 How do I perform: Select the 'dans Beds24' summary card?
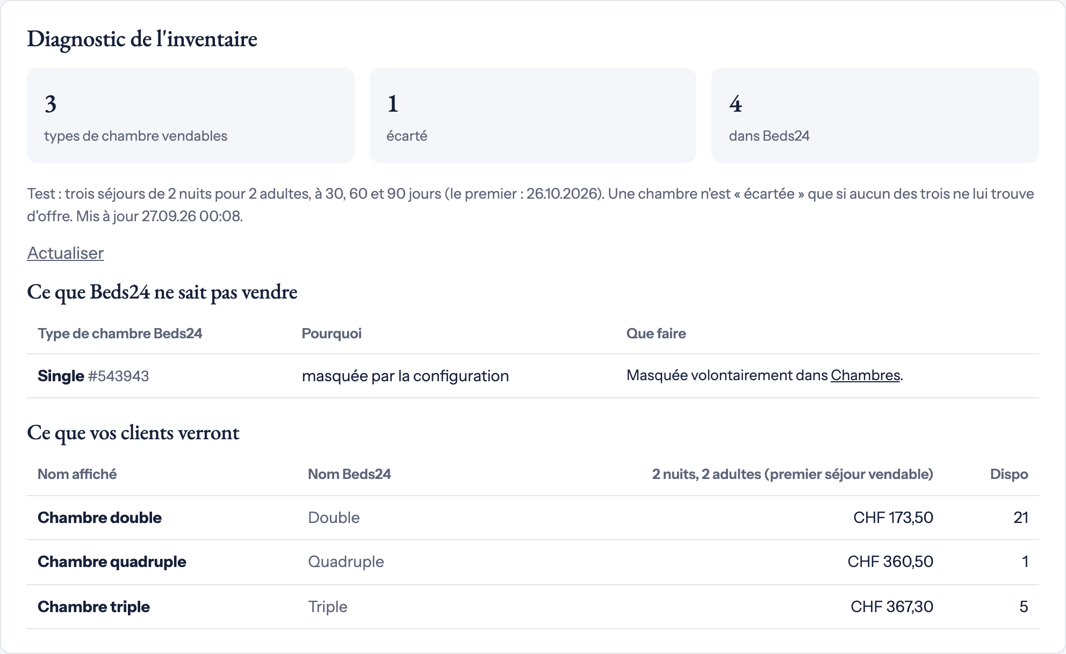(875, 115)
